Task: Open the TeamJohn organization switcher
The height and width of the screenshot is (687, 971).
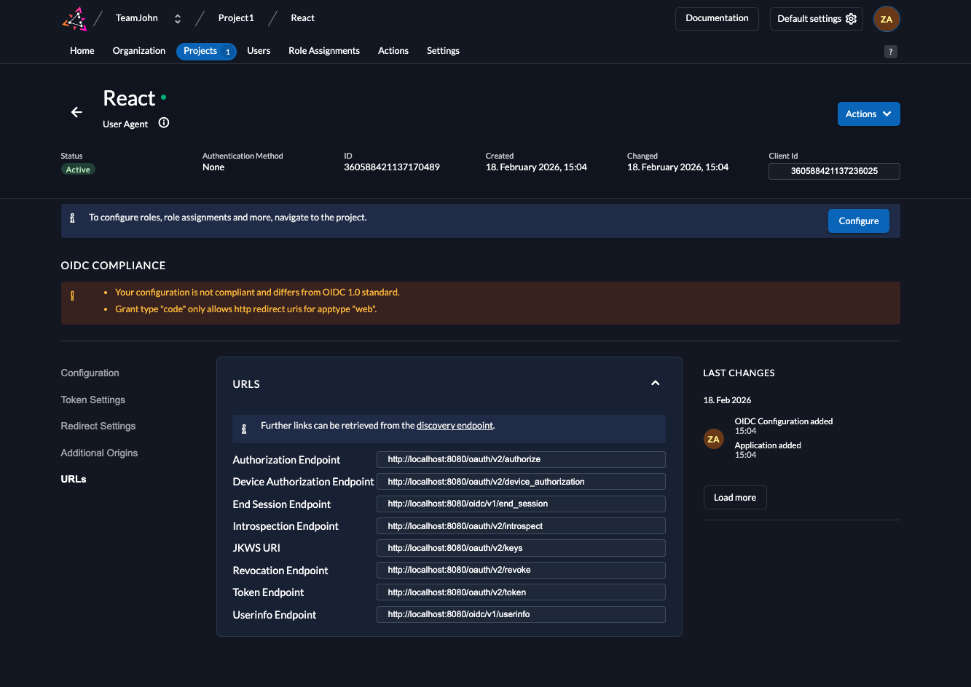Action: [x=177, y=19]
